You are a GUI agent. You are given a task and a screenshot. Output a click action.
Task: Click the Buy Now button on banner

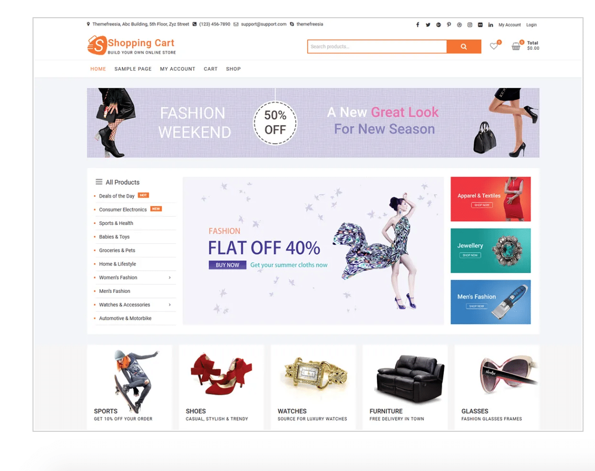click(227, 265)
